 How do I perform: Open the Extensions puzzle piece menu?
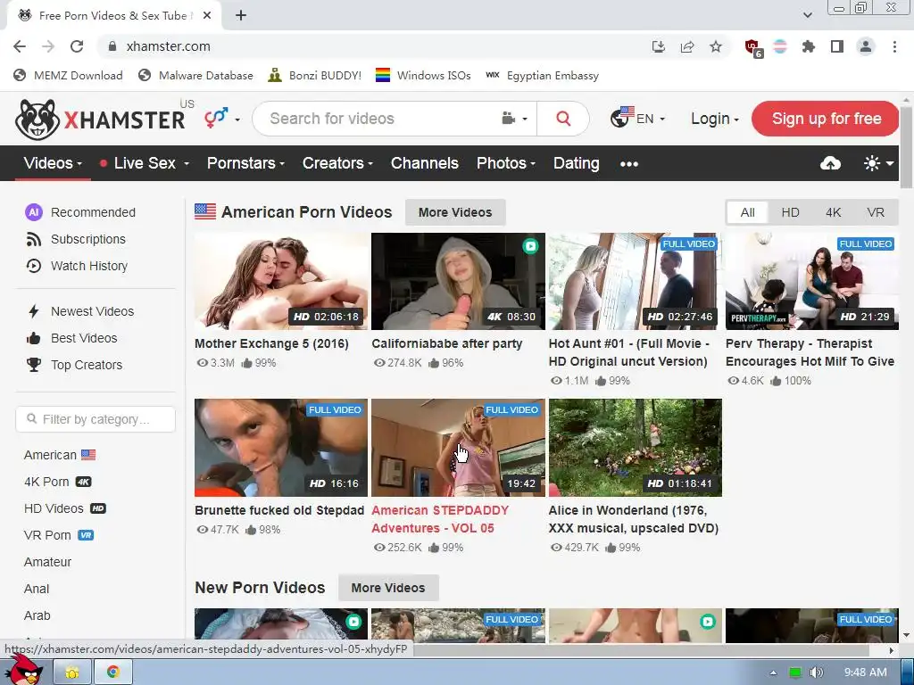tap(809, 46)
